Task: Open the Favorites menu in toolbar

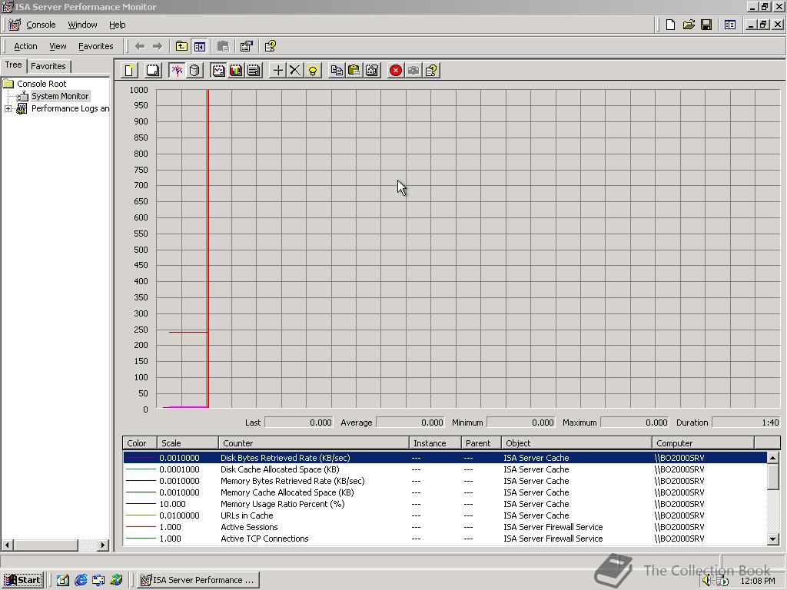Action: tap(96, 46)
